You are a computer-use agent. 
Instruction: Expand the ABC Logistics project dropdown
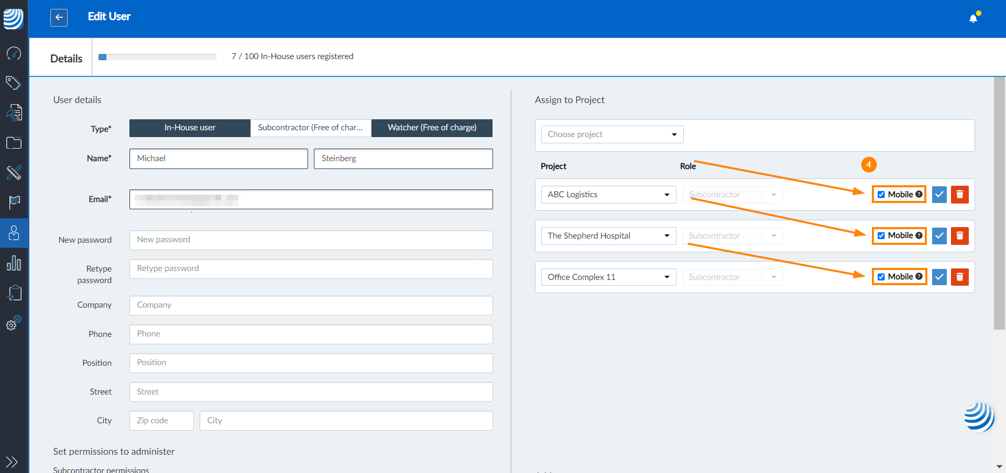point(608,195)
